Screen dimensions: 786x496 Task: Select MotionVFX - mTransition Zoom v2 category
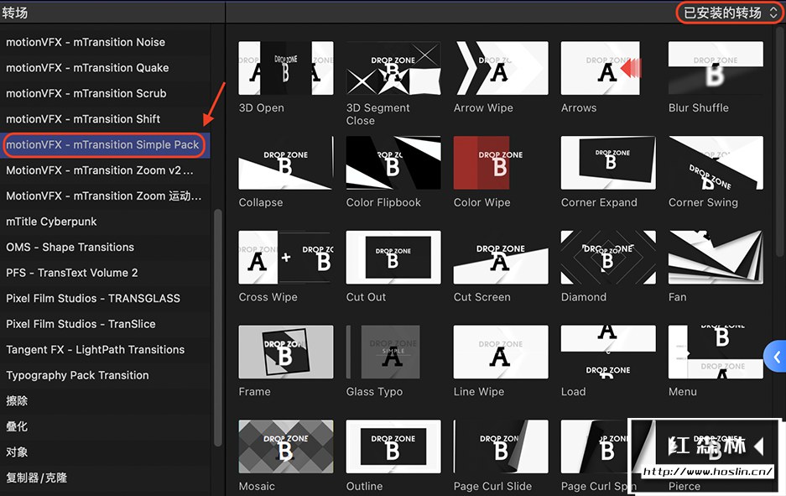105,170
